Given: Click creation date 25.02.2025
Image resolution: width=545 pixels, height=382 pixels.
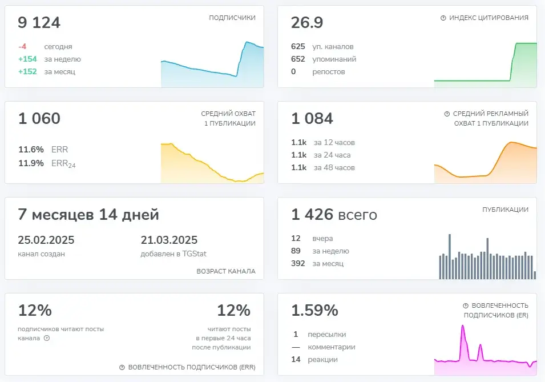Looking at the screenshot, I should tap(46, 240).
